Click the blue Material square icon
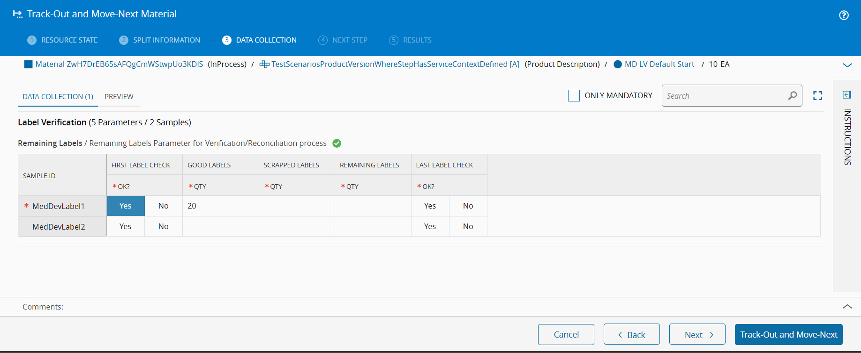 [x=28, y=65]
